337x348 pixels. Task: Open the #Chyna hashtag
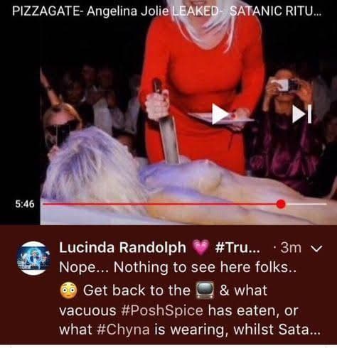(123, 330)
